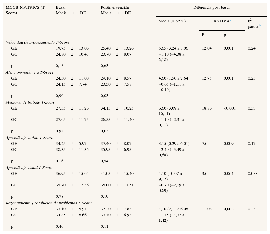Click the F column header under ANOVA
Viewport: 270px width, 234px height.
pyautogui.click(x=203, y=35)
